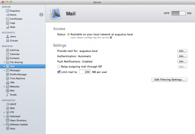Click the NetInstall label in sidebar
195x134 pixels.
pyautogui.click(x=15, y=116)
